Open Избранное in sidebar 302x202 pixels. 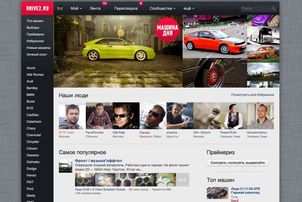coord(35,41)
